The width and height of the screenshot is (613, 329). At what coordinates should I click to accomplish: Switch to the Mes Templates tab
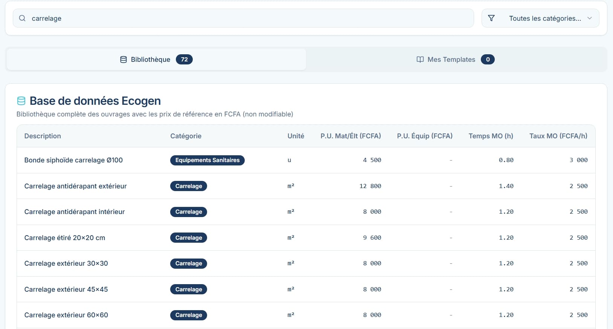[456, 60]
